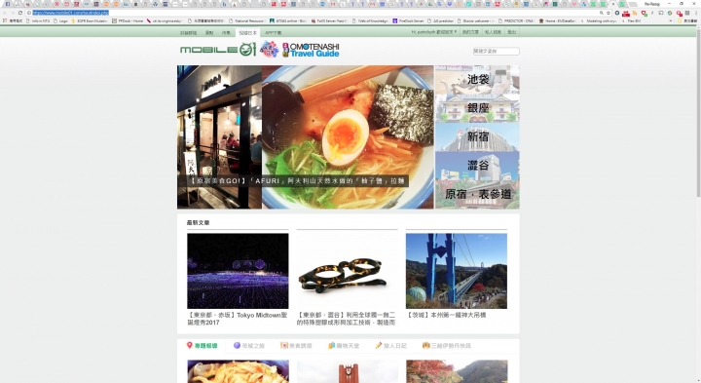Image resolution: width=701 pixels, height=383 pixels.
Task: Click the zoom magnifier icon in address bar
Action: [602, 13]
